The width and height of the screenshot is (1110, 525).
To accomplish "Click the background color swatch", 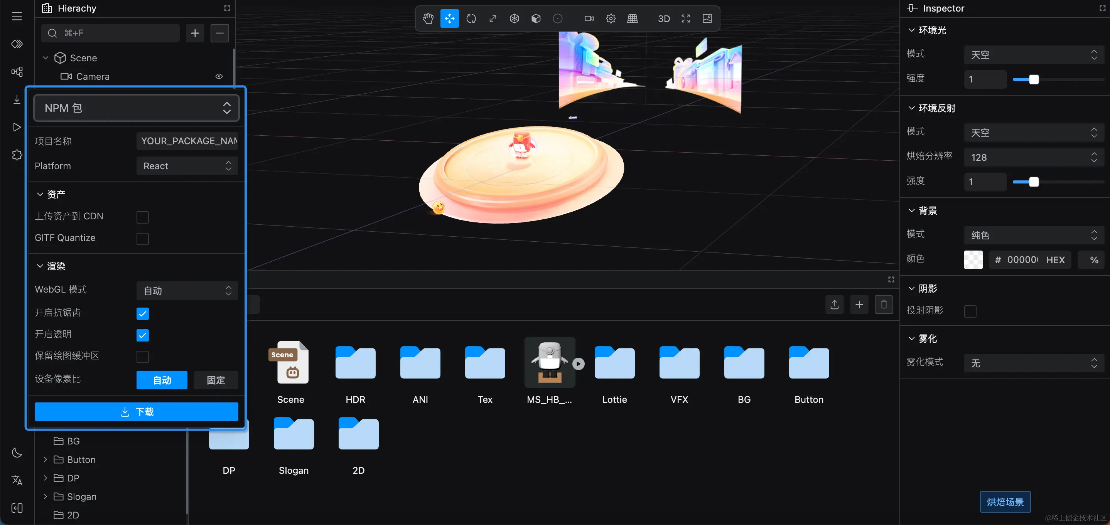I will pyautogui.click(x=973, y=260).
